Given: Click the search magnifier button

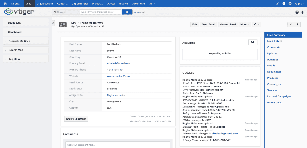Looking at the screenshot, I should 127,12.
